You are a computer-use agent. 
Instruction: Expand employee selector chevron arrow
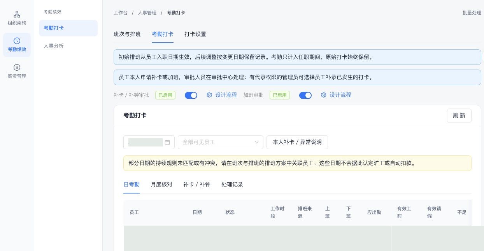[x=257, y=142]
